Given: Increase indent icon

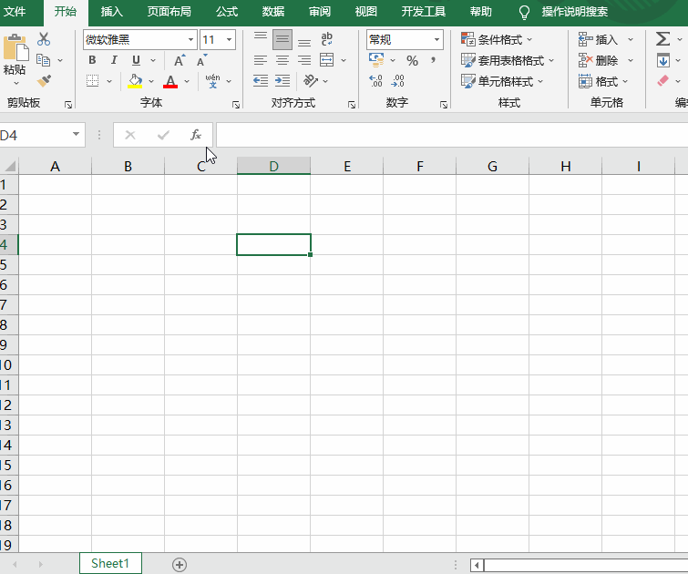Looking at the screenshot, I should click(282, 81).
